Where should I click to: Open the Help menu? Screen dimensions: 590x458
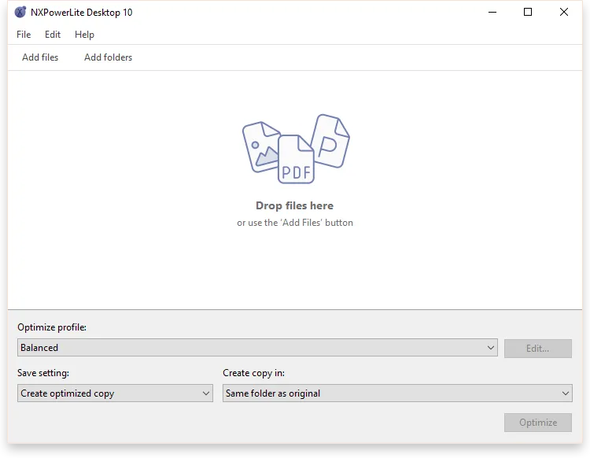84,35
